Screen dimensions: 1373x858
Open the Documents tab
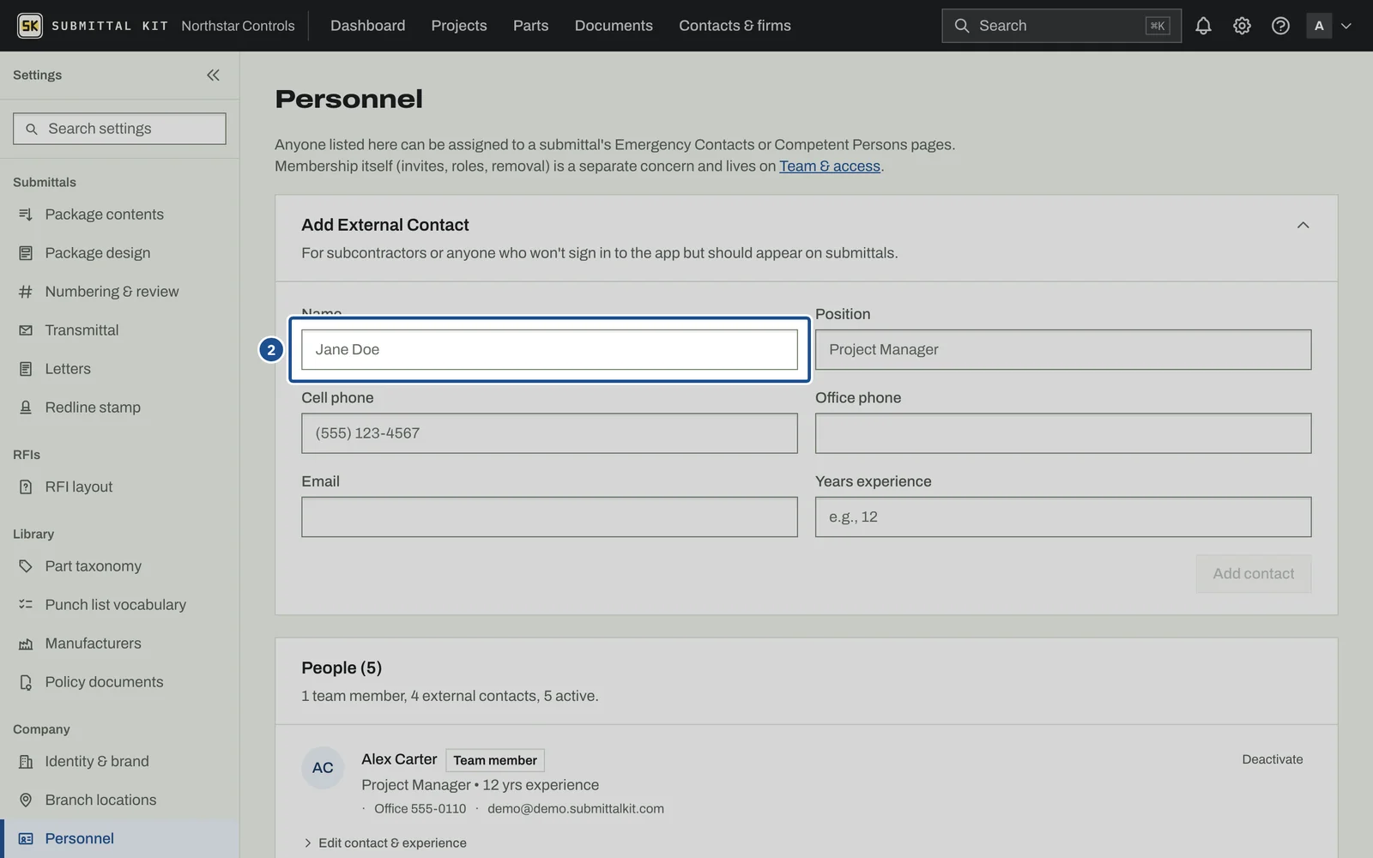tap(614, 26)
